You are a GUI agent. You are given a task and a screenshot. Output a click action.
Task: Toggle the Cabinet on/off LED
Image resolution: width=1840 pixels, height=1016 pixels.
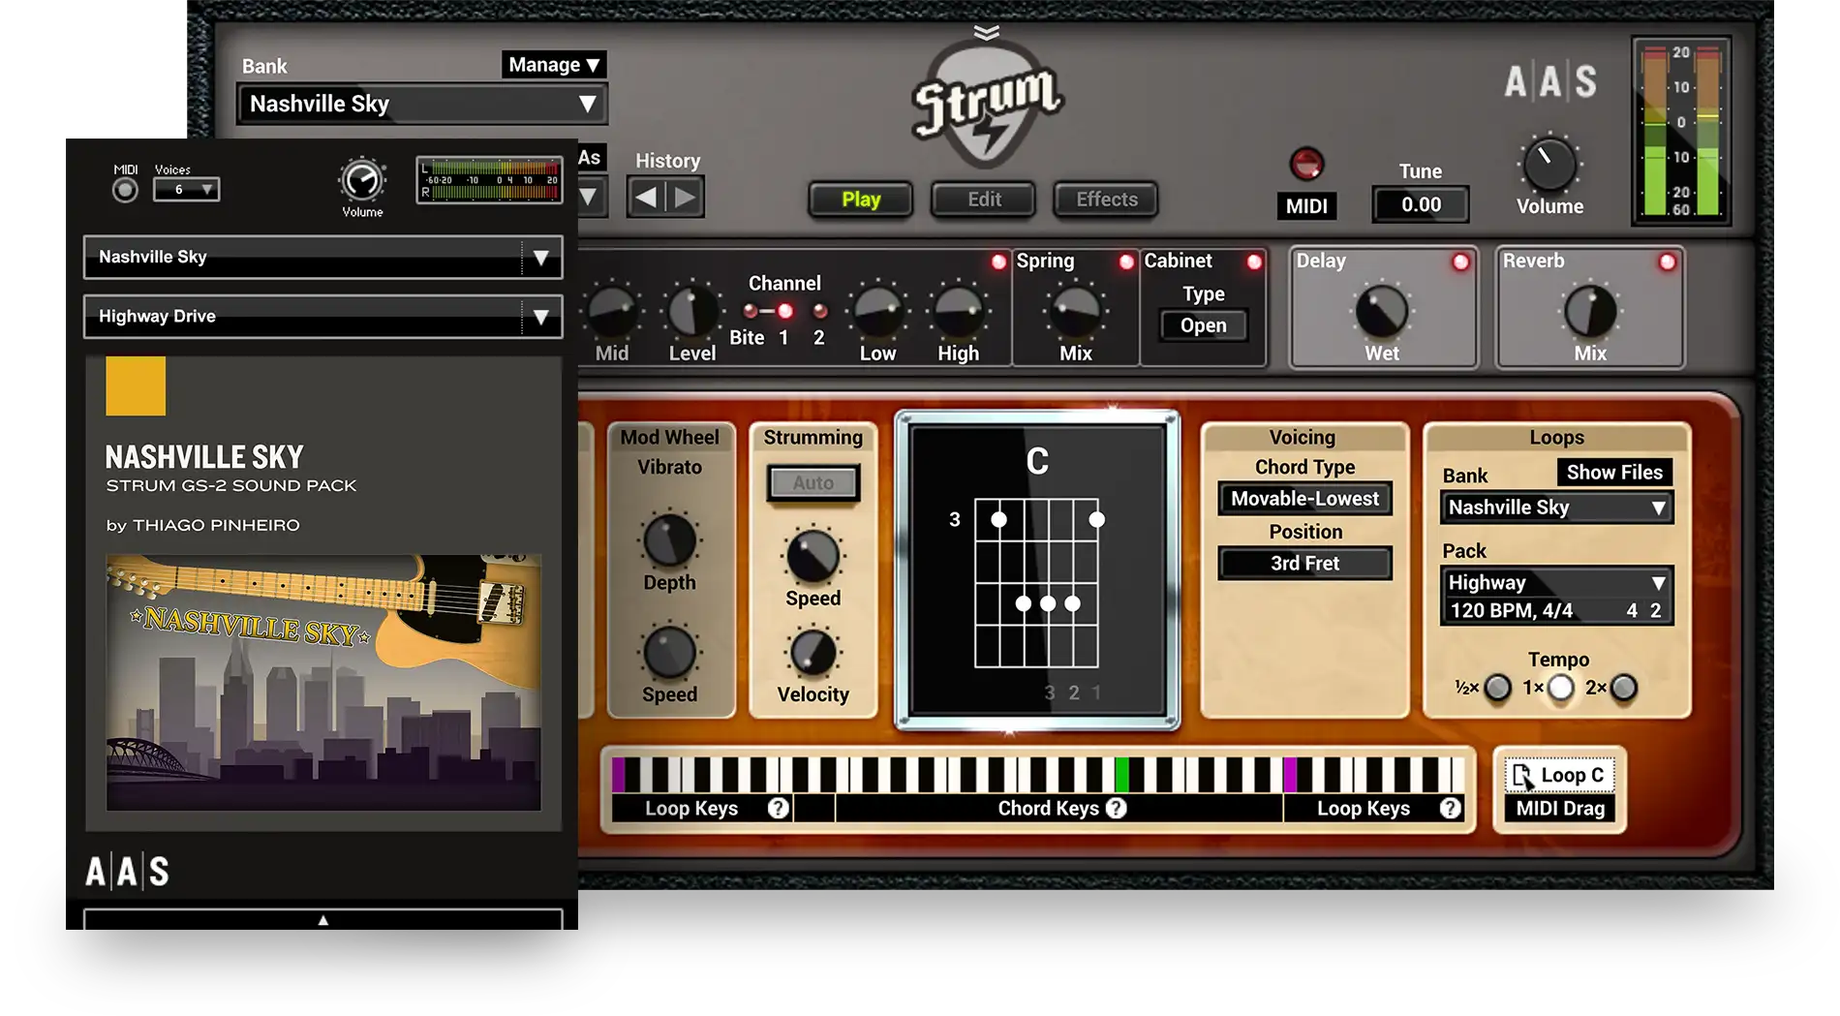click(x=1254, y=262)
